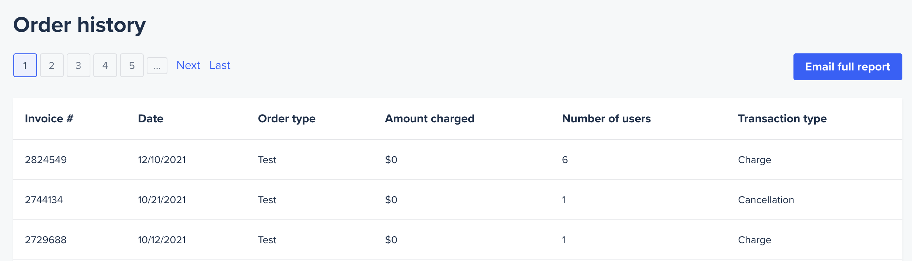Select page 4 in pagination

(105, 66)
